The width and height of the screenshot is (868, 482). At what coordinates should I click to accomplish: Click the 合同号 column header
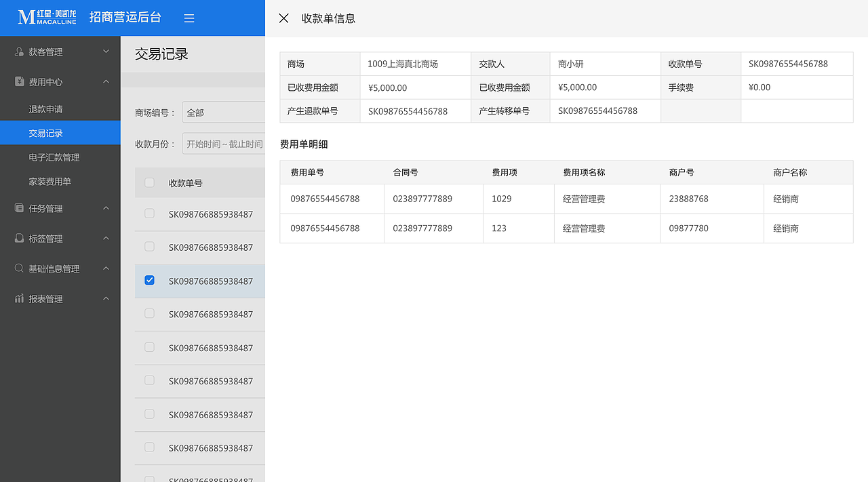tap(406, 172)
